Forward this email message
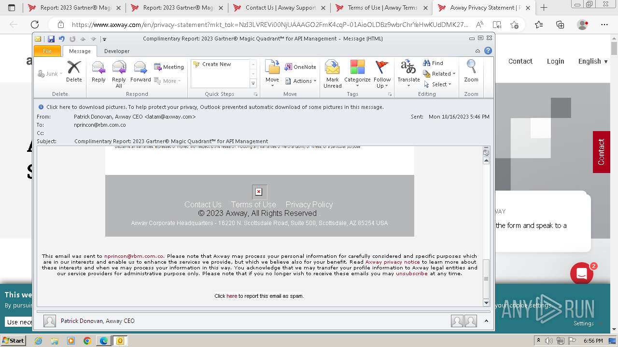This screenshot has width=618, height=347. (140, 71)
